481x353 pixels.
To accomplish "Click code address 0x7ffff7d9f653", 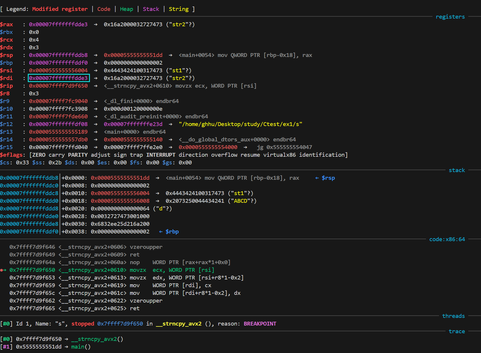I will tap(32, 278).
